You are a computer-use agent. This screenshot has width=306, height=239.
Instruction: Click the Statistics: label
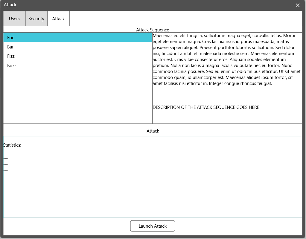click(12, 145)
